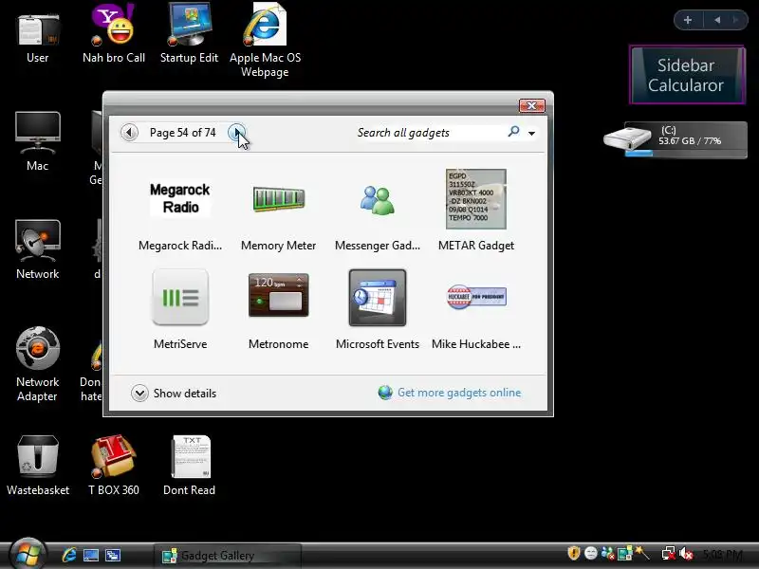This screenshot has width=759, height=569.
Task: Add a gadget with sidebar plus button
Action: point(687,20)
